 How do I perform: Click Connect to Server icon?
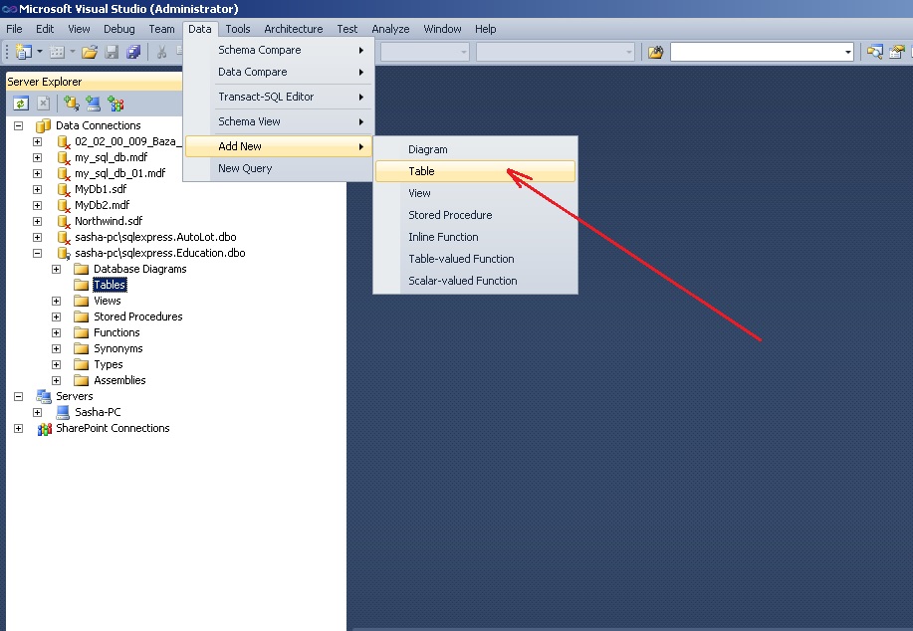point(94,104)
